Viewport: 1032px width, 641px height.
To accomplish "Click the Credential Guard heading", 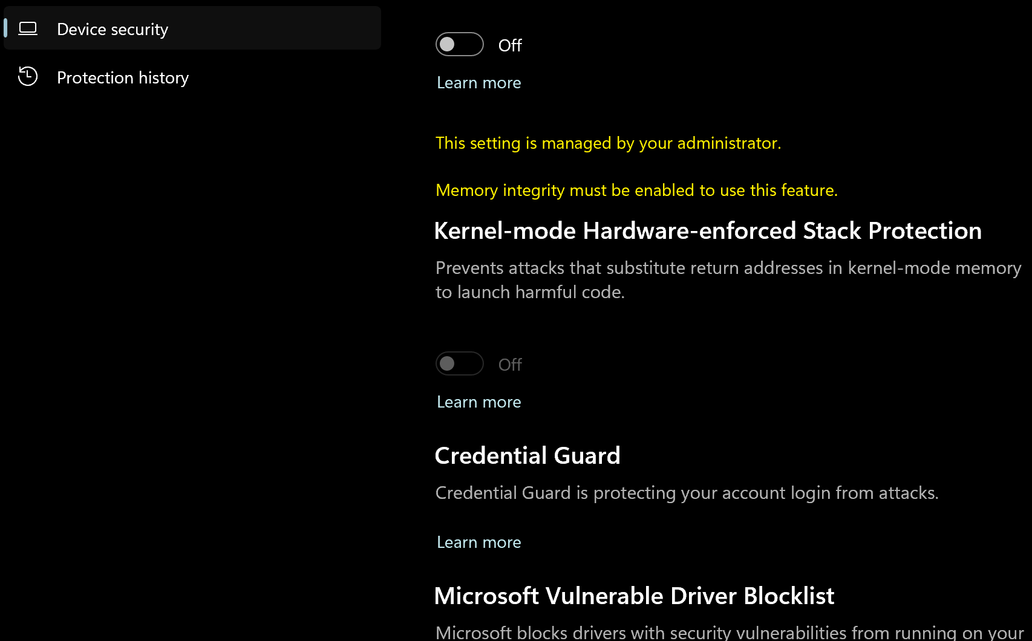I will tap(527, 456).
